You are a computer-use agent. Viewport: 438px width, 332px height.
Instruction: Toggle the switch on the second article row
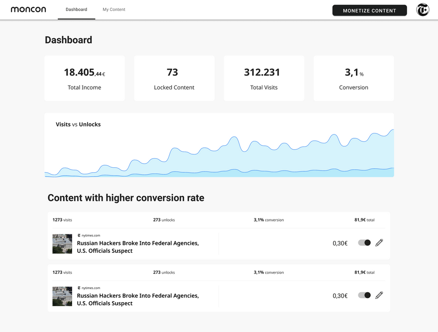tap(364, 295)
